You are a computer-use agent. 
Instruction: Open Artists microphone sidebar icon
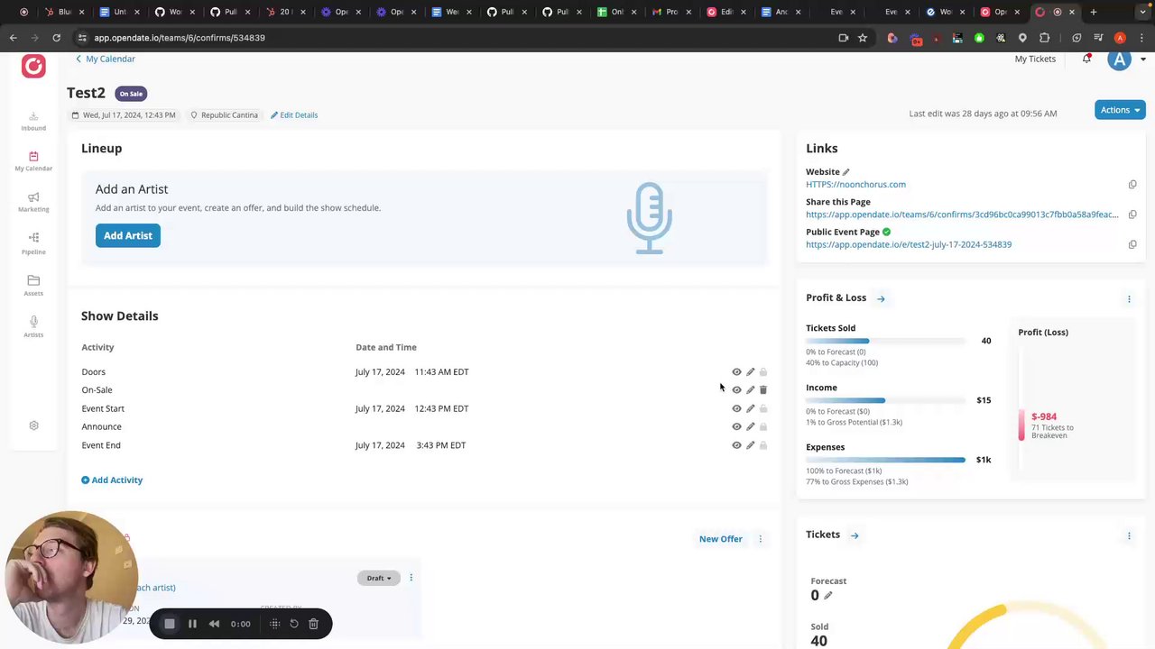coord(33,326)
